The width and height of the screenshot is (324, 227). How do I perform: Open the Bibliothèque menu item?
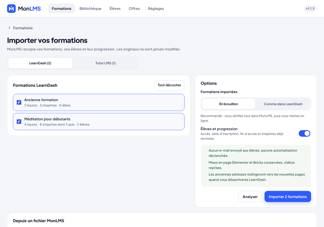pos(90,9)
